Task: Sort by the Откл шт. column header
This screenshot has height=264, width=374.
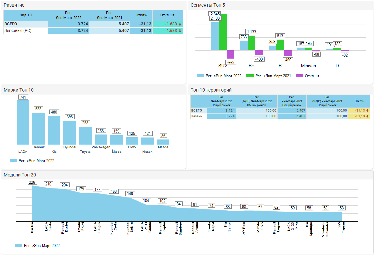Action: coord(168,15)
